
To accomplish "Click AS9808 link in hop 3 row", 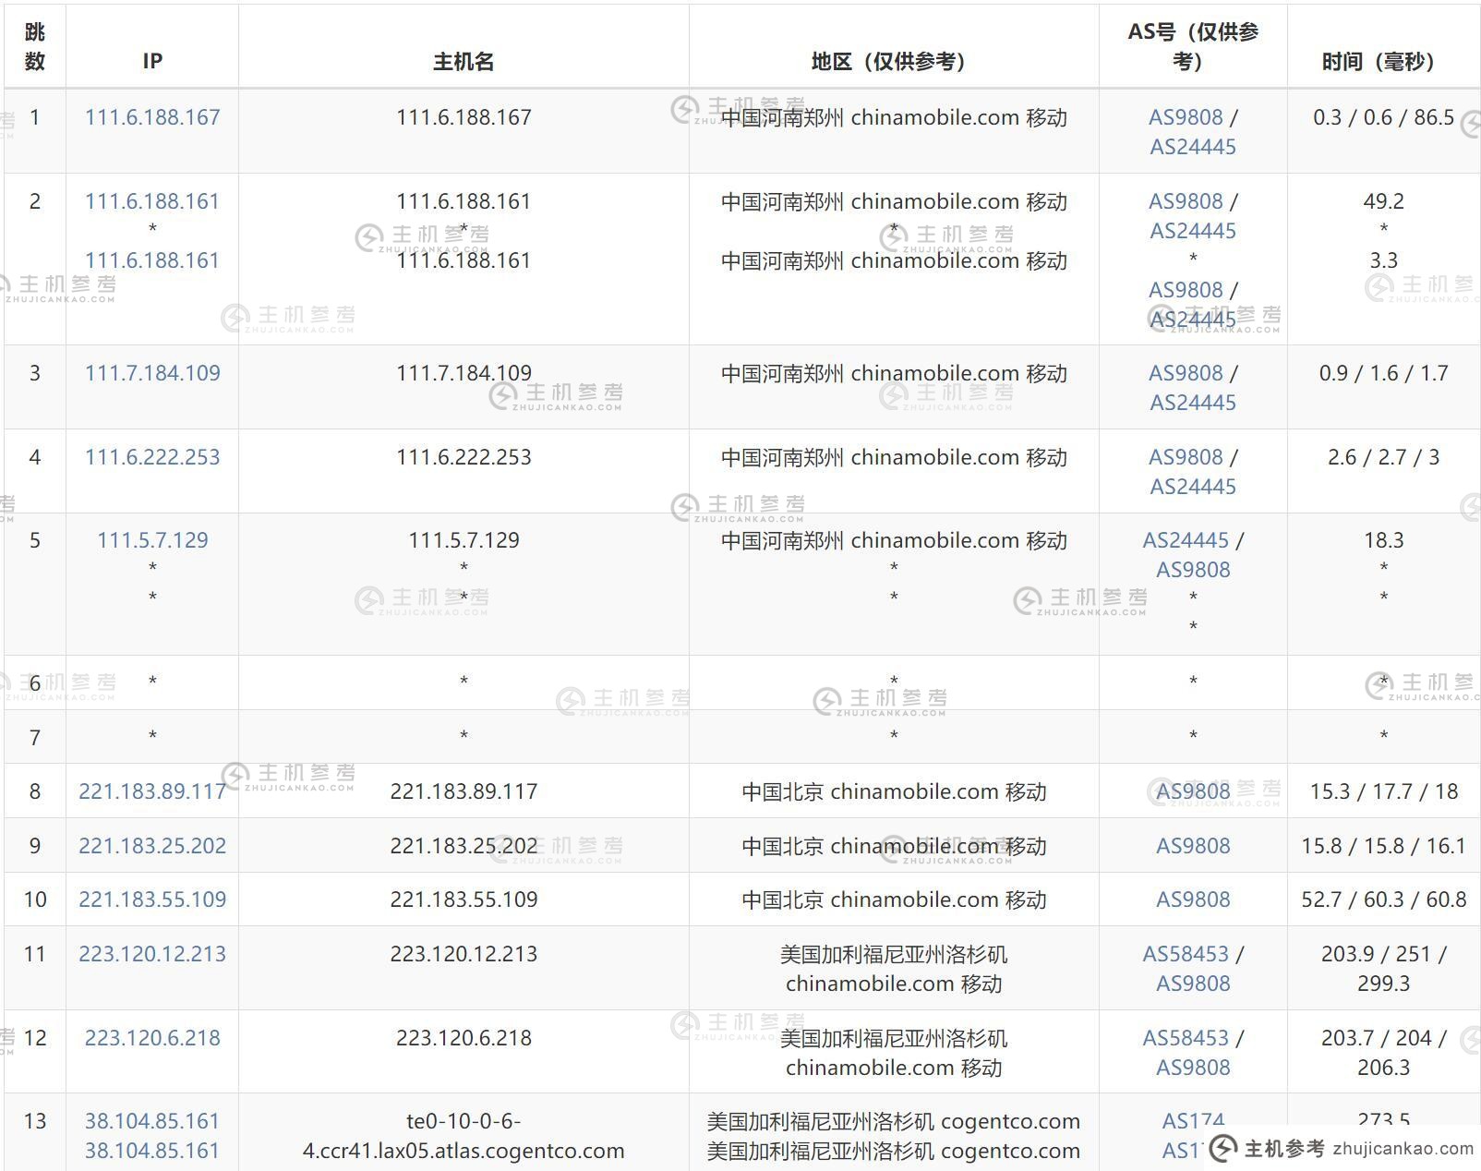I will [1186, 373].
